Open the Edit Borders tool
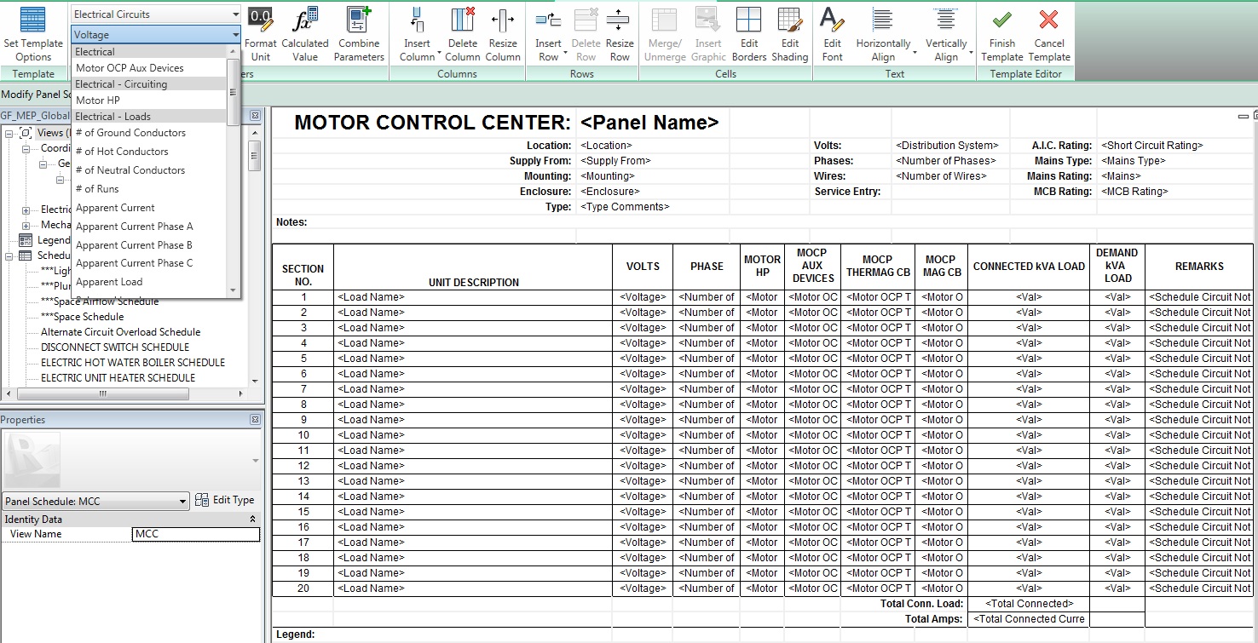1258x643 pixels. pos(748,21)
